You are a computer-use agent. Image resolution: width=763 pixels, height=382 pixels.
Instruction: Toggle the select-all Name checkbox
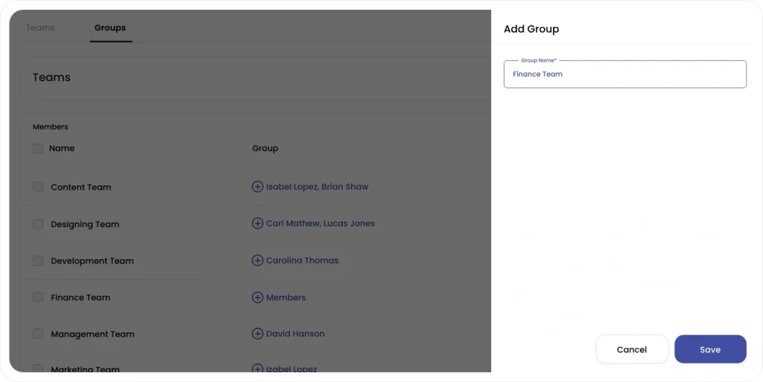(38, 148)
